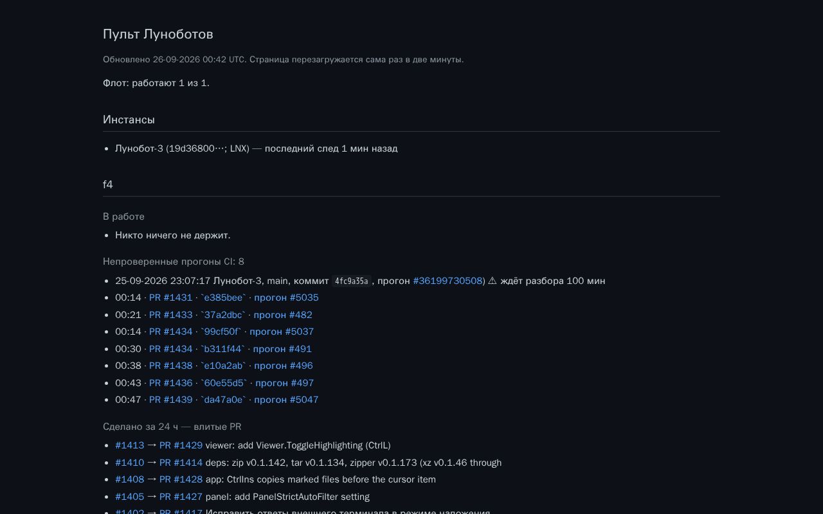Viewport: 823px width, 514px height.
Task: Open issue #1413 link
Action: [x=129, y=445]
